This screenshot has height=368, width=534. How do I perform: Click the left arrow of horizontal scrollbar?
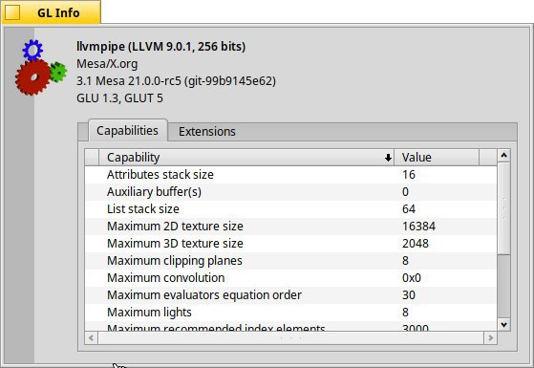point(92,338)
